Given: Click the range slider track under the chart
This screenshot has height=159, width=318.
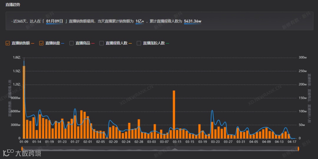Looking at the screenshot, I should pyautogui.click(x=160, y=149).
